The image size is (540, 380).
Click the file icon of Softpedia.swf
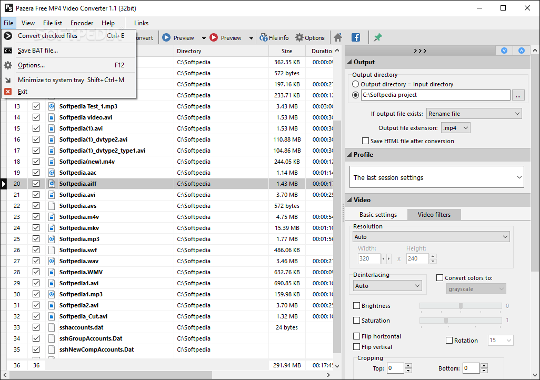click(52, 250)
